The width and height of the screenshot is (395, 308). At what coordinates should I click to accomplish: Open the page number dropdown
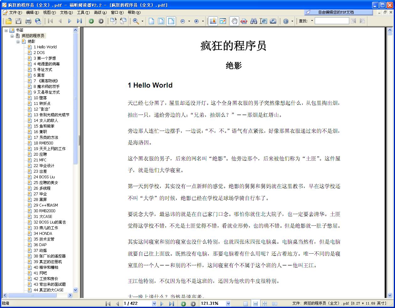[154, 304]
